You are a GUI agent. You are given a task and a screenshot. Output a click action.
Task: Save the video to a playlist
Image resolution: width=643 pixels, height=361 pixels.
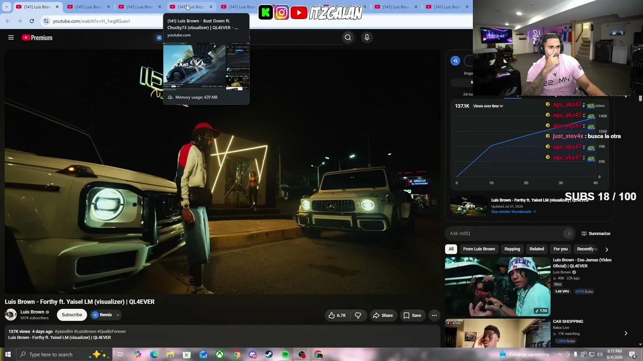coord(412,315)
